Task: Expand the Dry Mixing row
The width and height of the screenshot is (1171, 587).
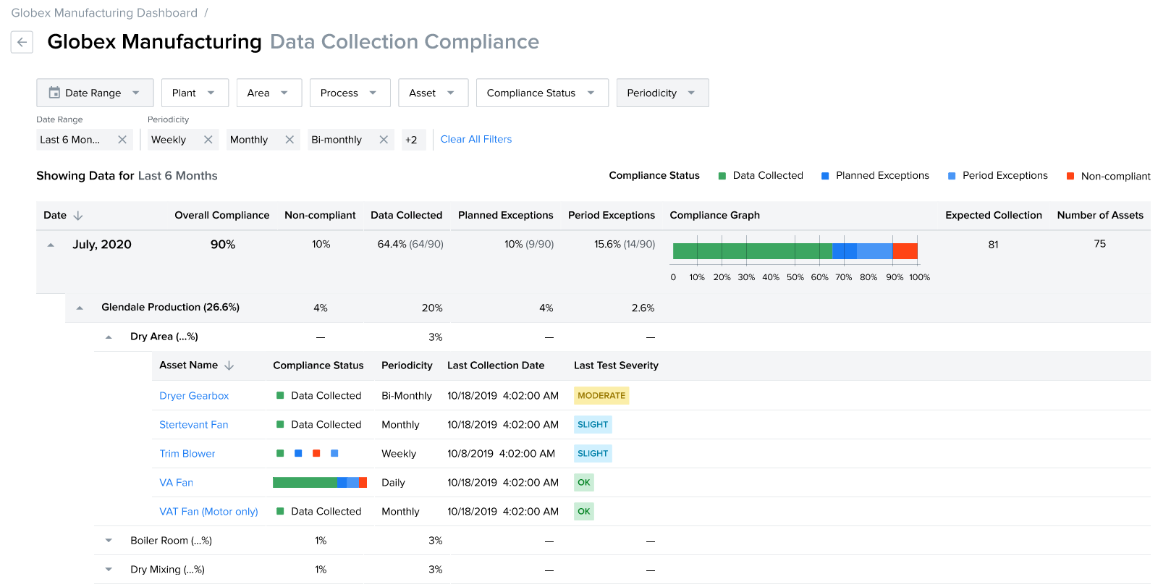Action: (x=109, y=570)
